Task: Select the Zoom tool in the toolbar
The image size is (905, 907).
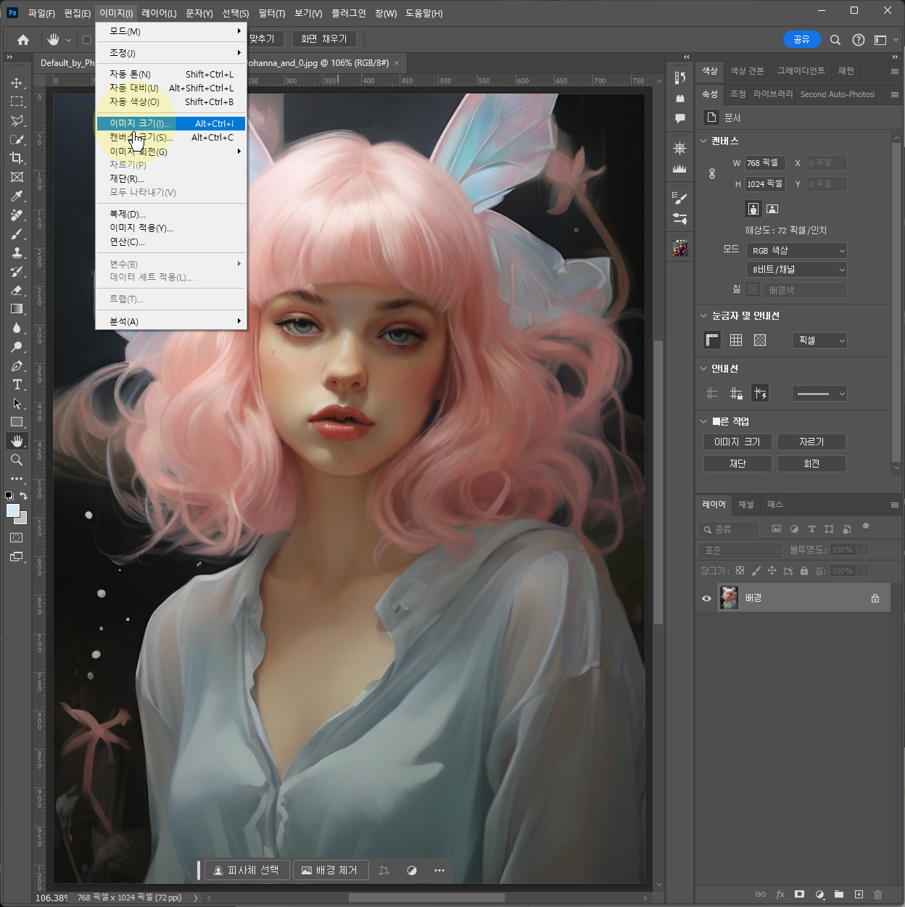Action: point(17,460)
